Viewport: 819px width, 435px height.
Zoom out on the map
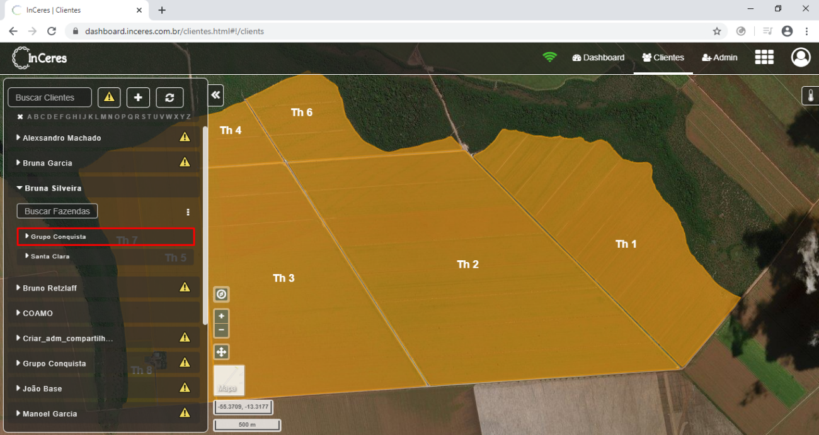pos(222,330)
